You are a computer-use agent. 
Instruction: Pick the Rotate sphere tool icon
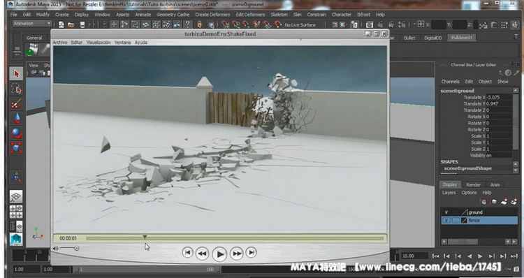(x=16, y=133)
